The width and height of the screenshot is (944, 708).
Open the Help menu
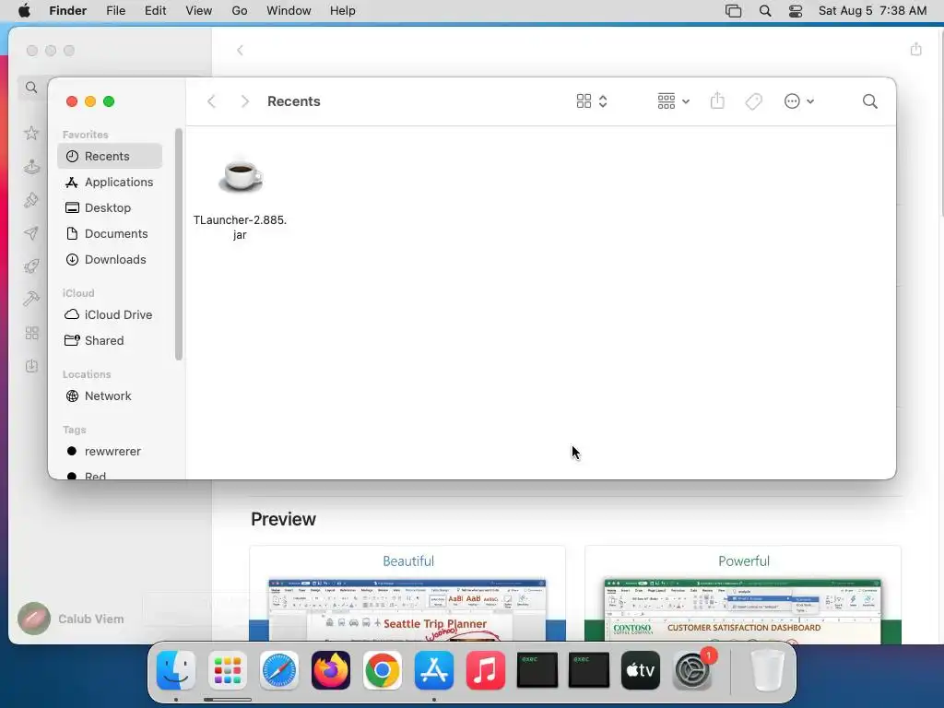click(343, 11)
